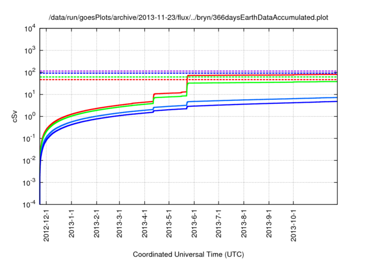372x260 pixels.
Task: Click the y-axis label '10^-2'
Action: coord(30,161)
